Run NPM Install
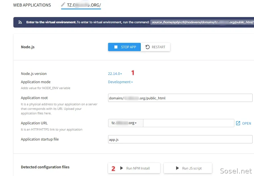 [x=134, y=168]
